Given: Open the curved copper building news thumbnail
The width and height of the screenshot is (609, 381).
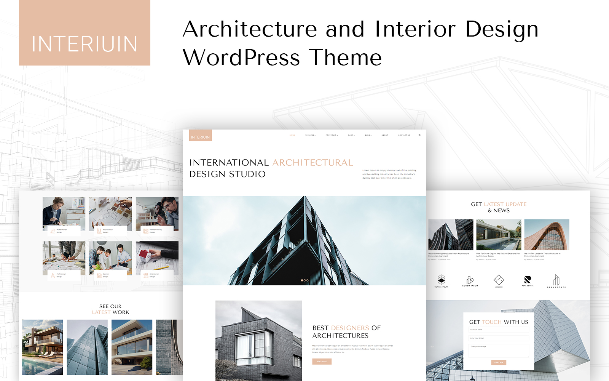Looking at the screenshot, I should point(547,235).
